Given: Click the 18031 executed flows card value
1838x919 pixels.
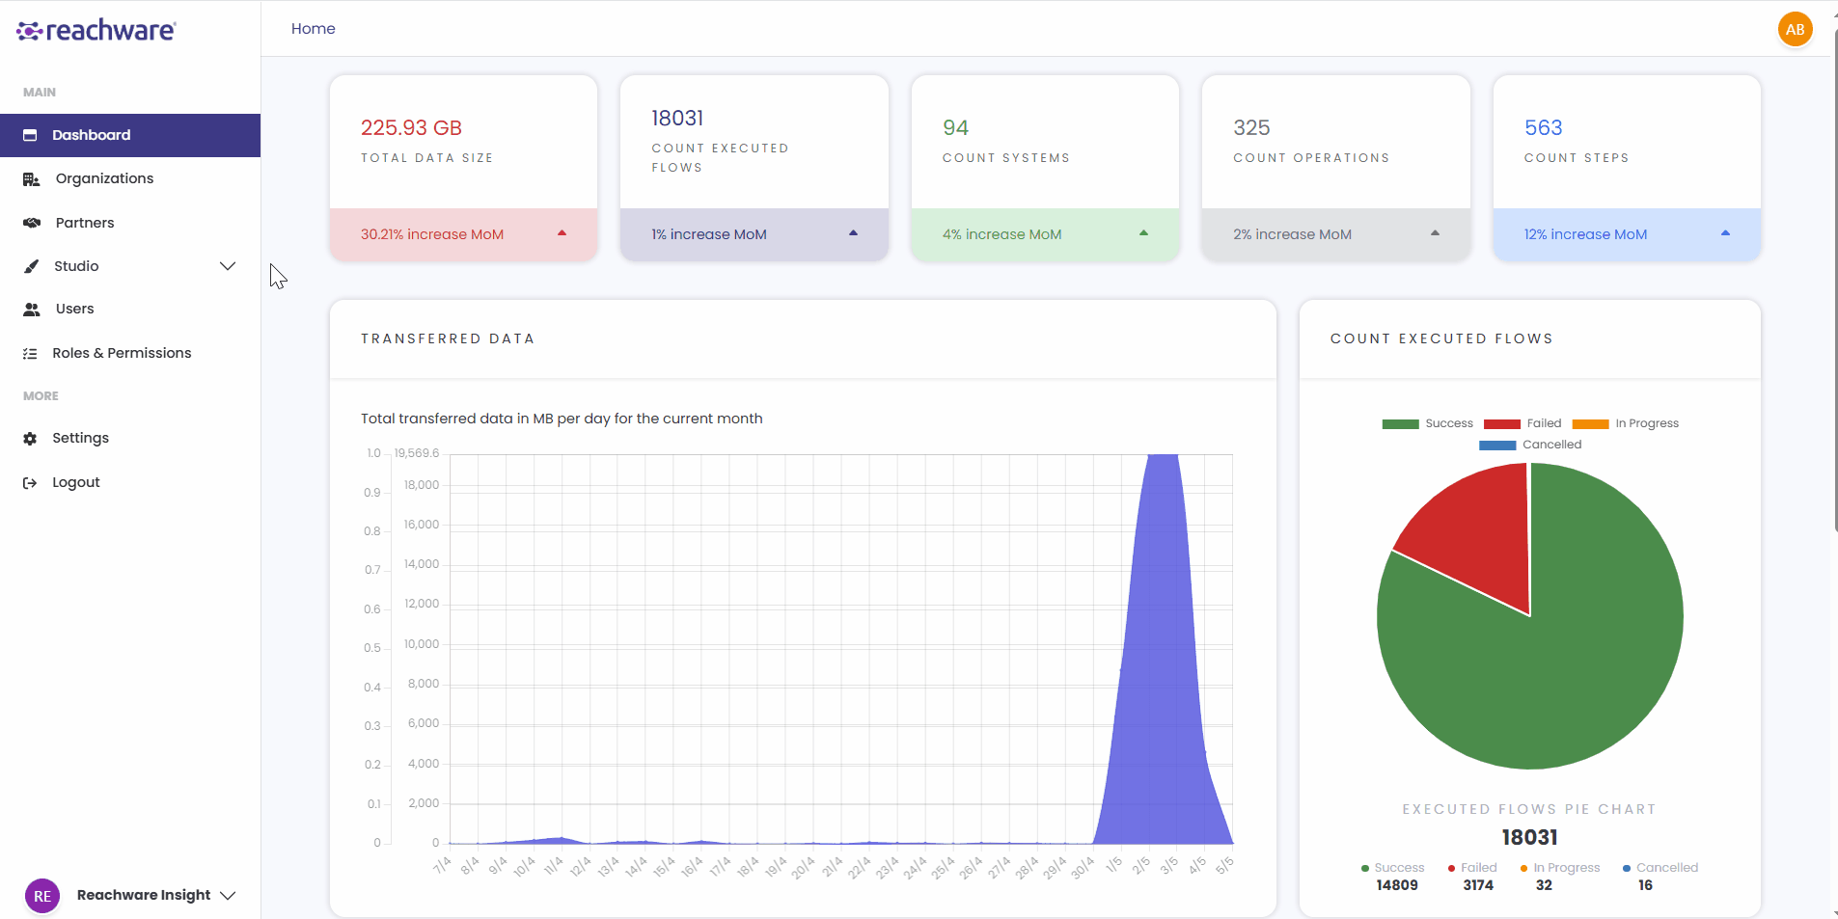Looking at the screenshot, I should 677,119.
